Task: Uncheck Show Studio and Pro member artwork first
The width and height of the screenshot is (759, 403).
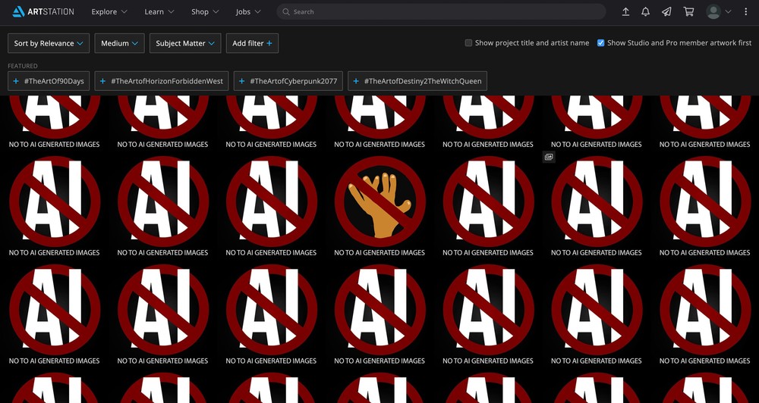Action: coord(600,43)
